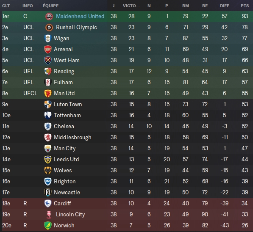The height and width of the screenshot is (232, 253).
Task: Click the Wolves wolf head icon
Action: click(x=48, y=171)
